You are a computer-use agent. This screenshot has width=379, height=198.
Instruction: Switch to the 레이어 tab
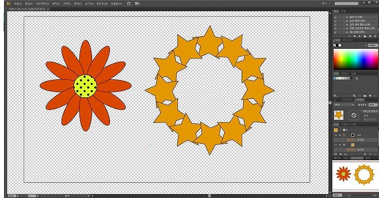click(337, 158)
